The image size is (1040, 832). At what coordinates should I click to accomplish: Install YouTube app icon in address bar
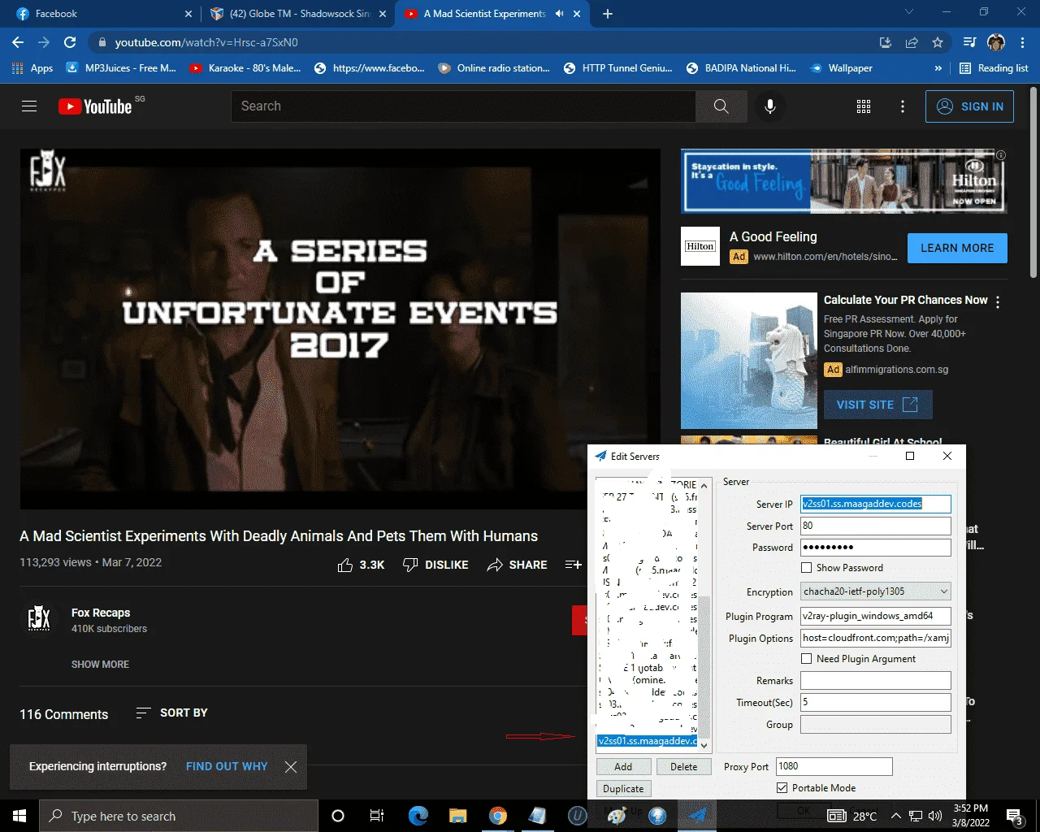click(x=886, y=42)
